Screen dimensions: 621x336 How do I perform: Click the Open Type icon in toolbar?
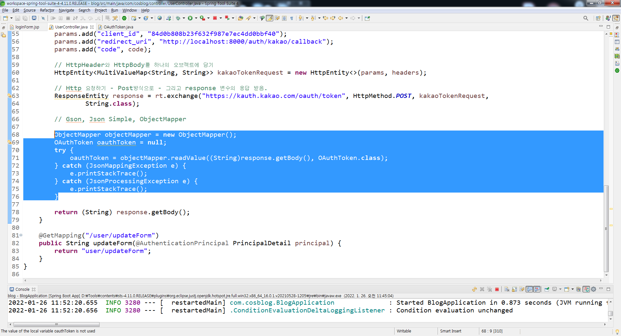(241, 18)
